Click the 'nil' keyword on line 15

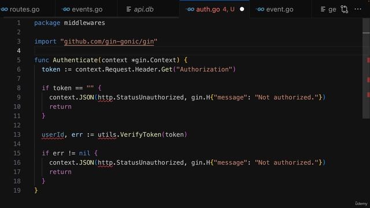click(84, 153)
